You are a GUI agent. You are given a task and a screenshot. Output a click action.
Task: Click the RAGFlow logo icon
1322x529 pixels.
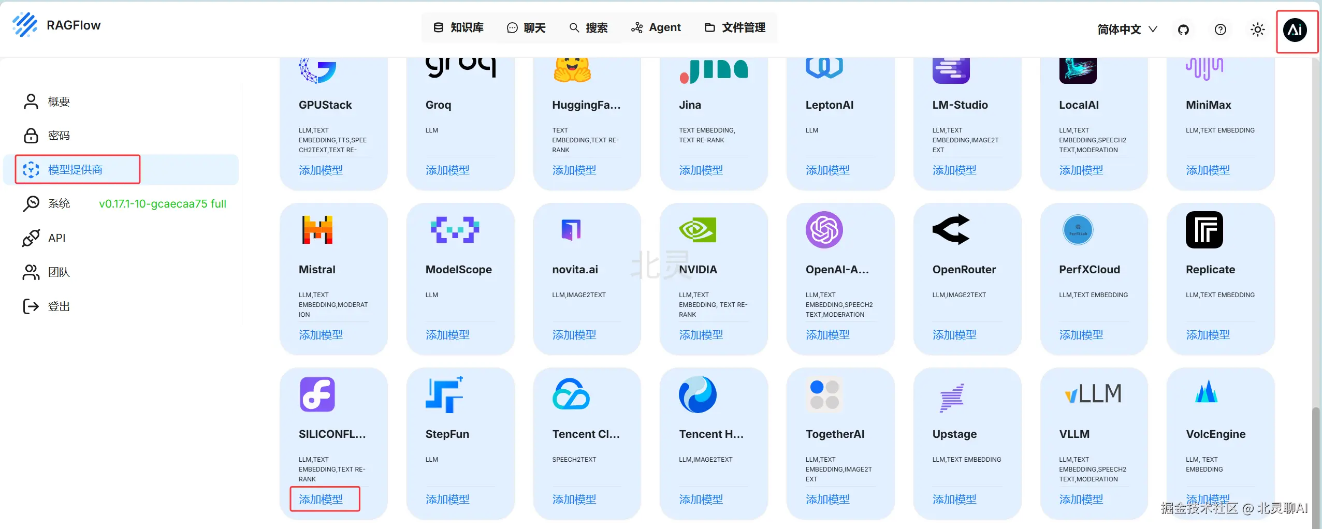pyautogui.click(x=25, y=25)
